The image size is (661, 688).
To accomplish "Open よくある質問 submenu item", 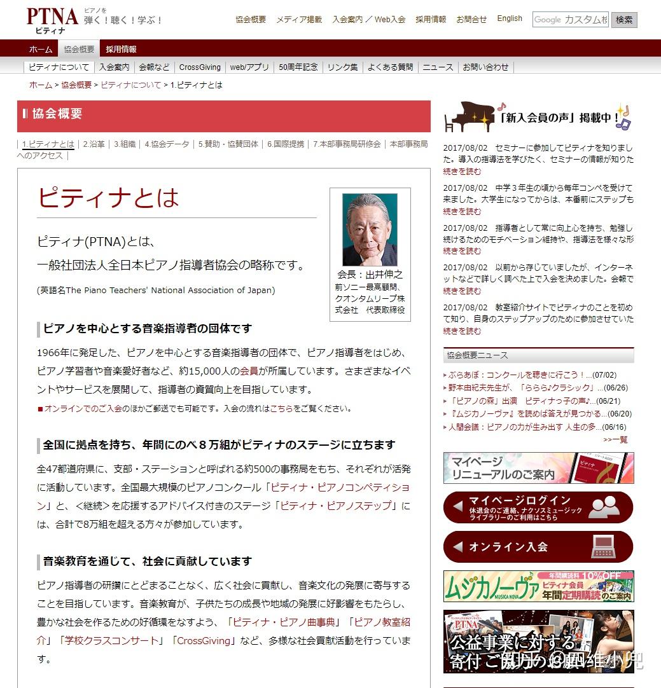I will pos(390,67).
